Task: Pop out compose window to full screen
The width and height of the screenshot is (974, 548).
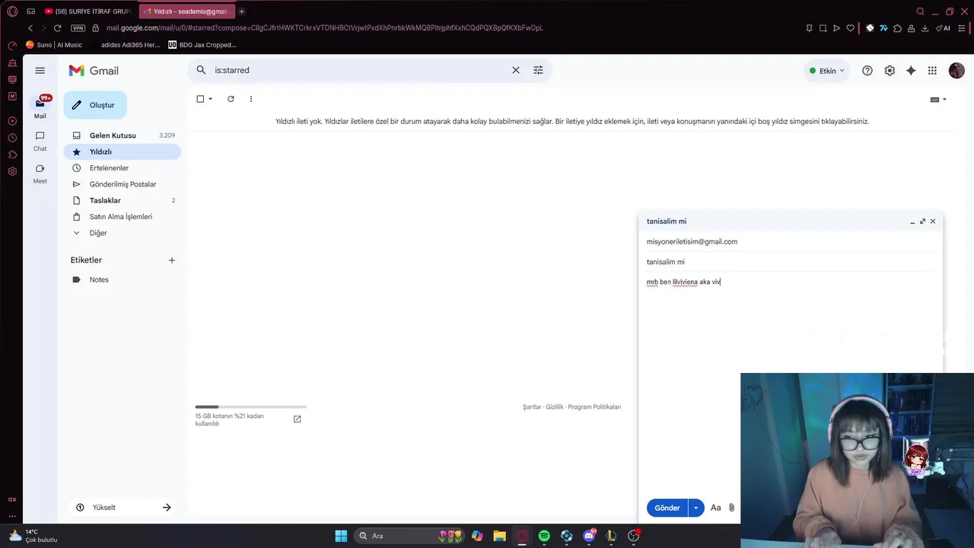Action: point(922,221)
